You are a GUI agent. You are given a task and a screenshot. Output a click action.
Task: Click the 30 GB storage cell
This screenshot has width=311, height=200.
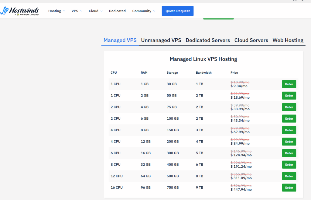tap(172, 84)
